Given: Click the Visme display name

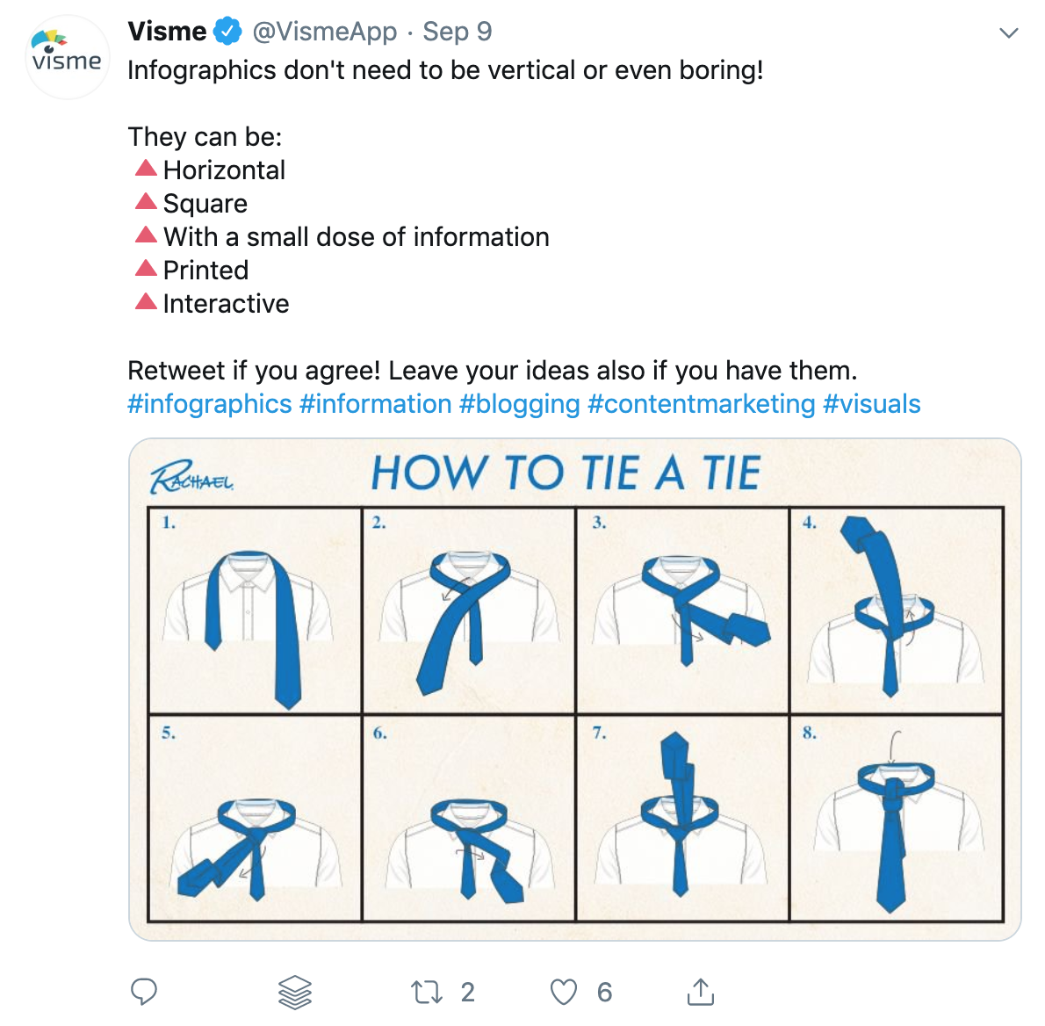Looking at the screenshot, I should pos(167,32).
